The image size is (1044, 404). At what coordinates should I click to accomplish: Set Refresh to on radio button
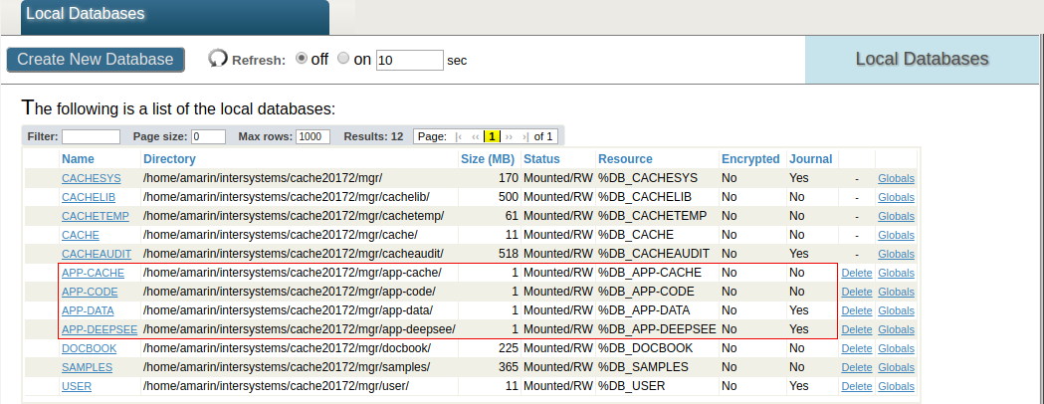click(344, 59)
